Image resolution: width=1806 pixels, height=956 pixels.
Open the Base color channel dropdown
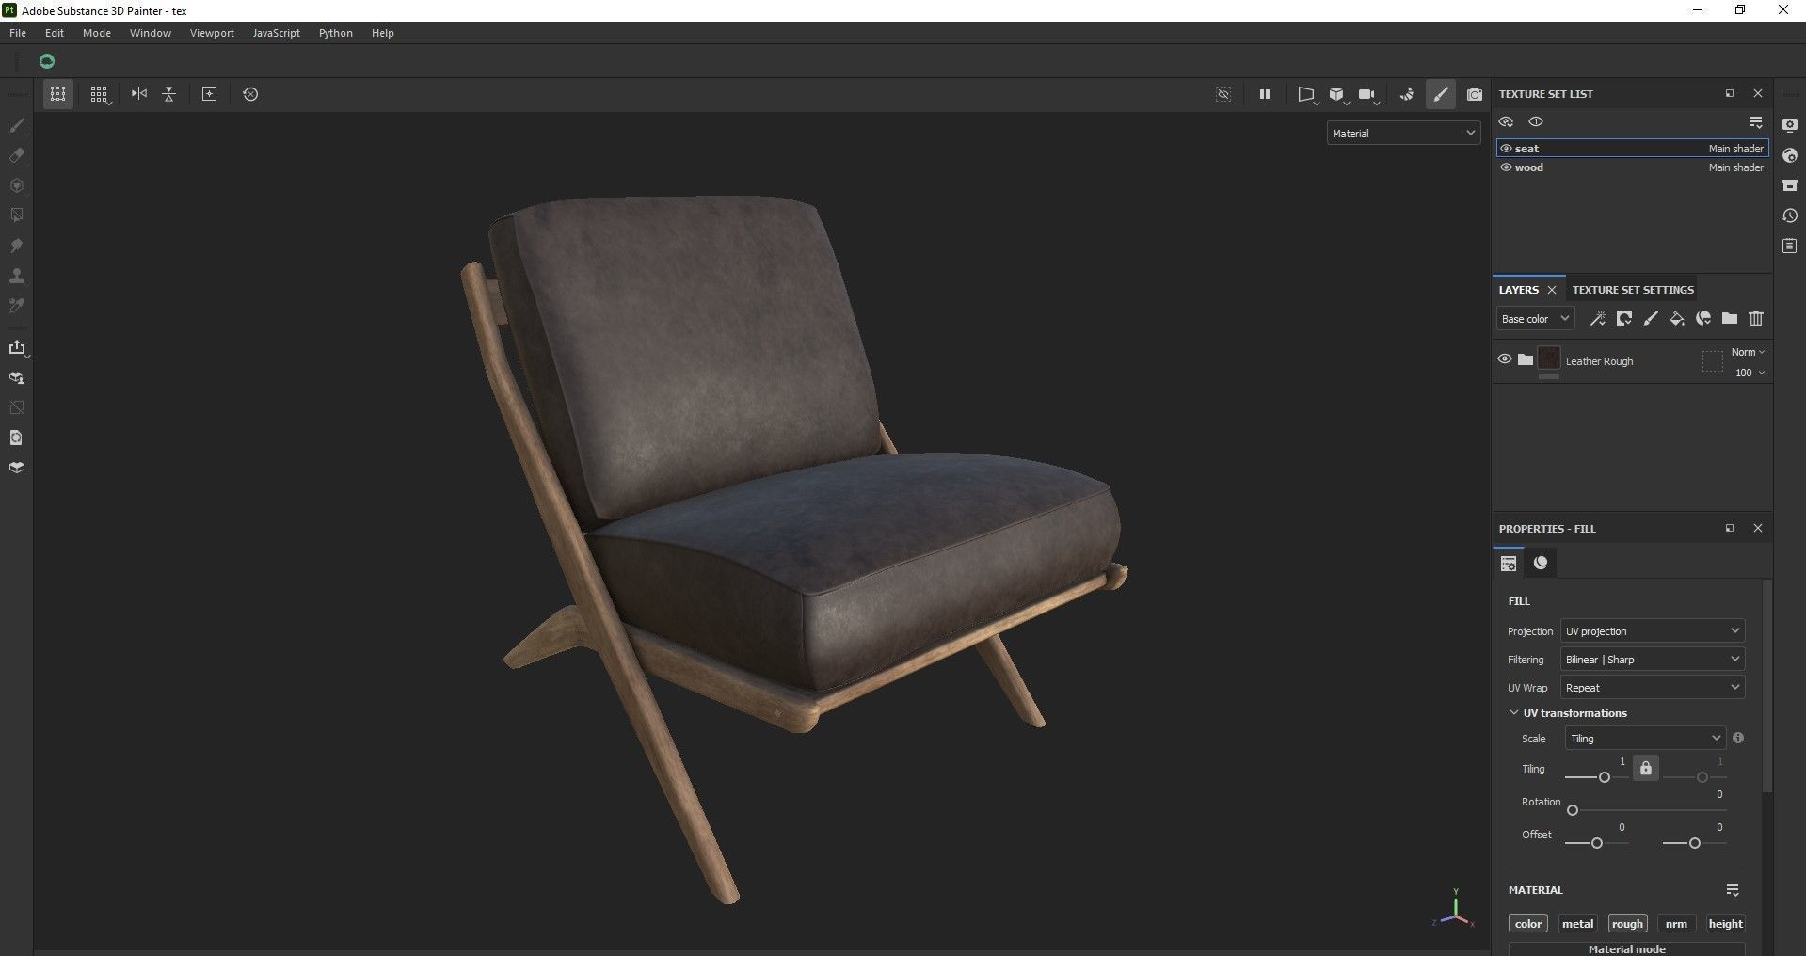tap(1535, 319)
